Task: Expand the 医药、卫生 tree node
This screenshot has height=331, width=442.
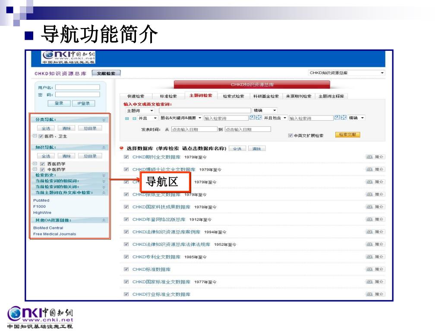Action: pos(35,136)
